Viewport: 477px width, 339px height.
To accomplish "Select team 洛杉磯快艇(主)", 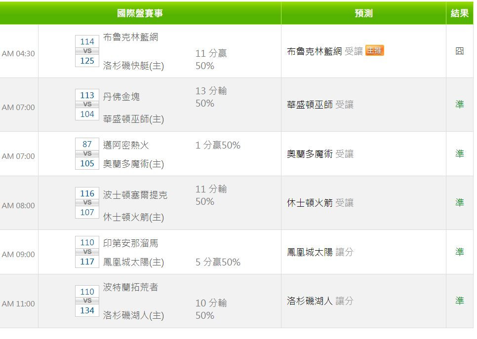I will coord(133,65).
